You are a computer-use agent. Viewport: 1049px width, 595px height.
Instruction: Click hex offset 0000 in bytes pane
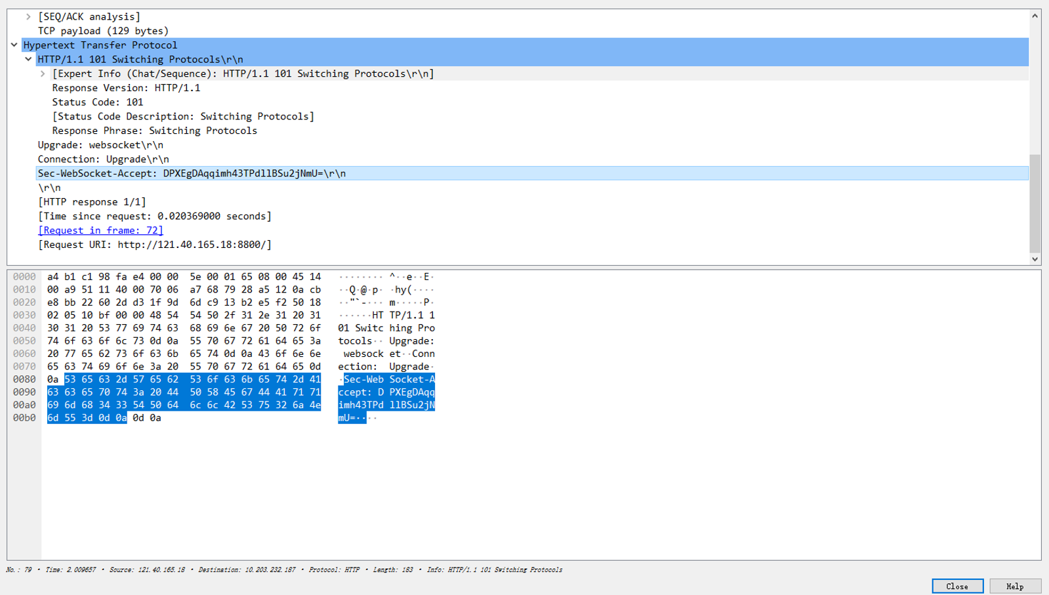tap(24, 277)
